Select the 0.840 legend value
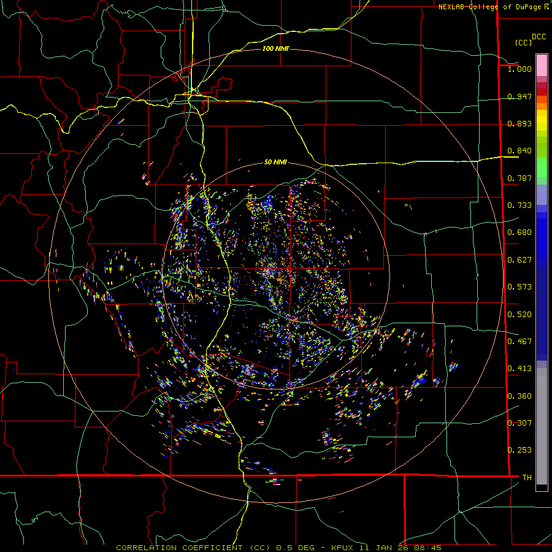This screenshot has height=552, width=552. point(519,151)
